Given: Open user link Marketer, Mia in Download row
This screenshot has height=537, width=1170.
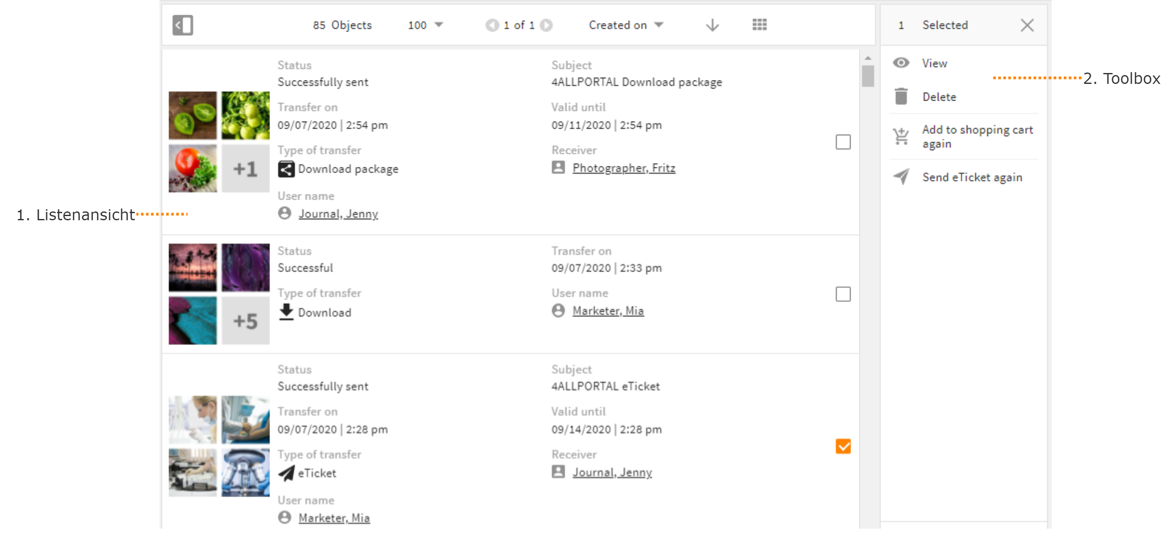Looking at the screenshot, I should coord(608,310).
